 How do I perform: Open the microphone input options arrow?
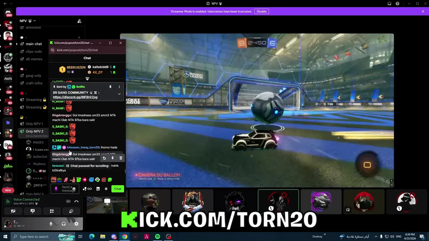coord(56,224)
